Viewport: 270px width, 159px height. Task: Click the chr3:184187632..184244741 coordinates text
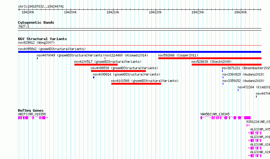[41, 6]
